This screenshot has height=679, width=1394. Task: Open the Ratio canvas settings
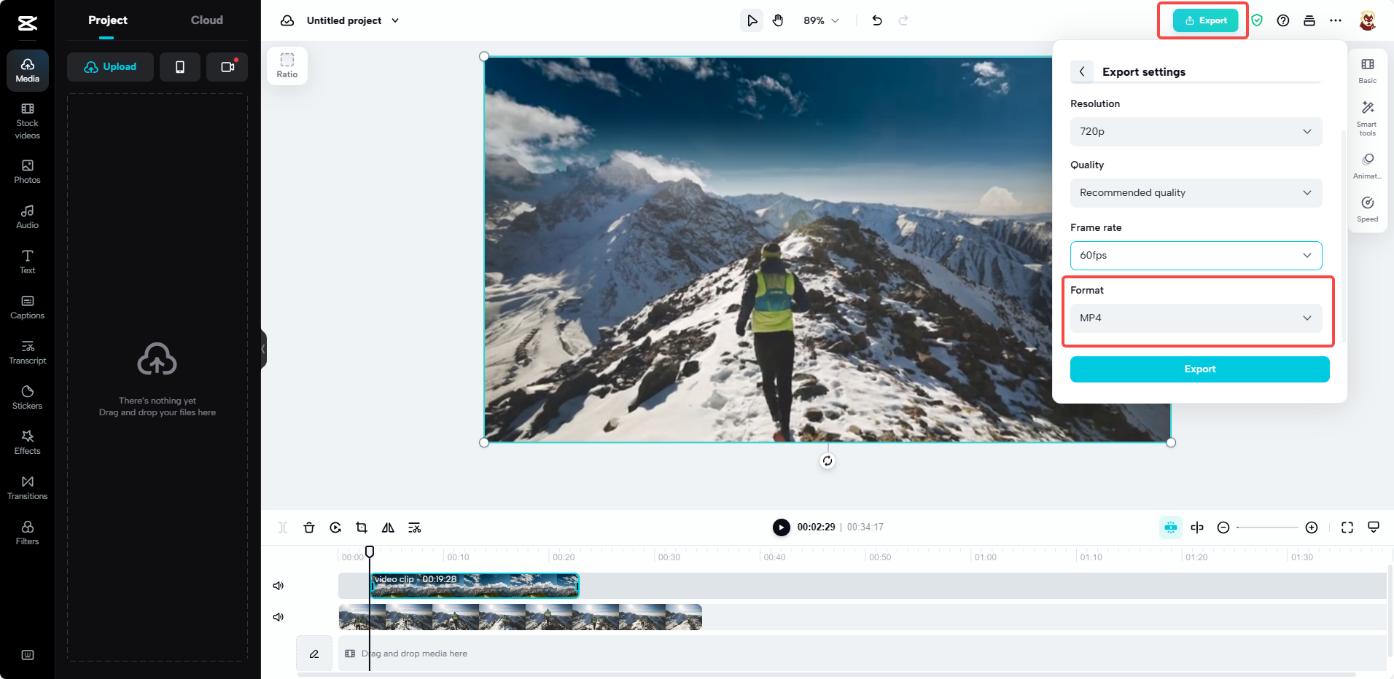coord(287,66)
